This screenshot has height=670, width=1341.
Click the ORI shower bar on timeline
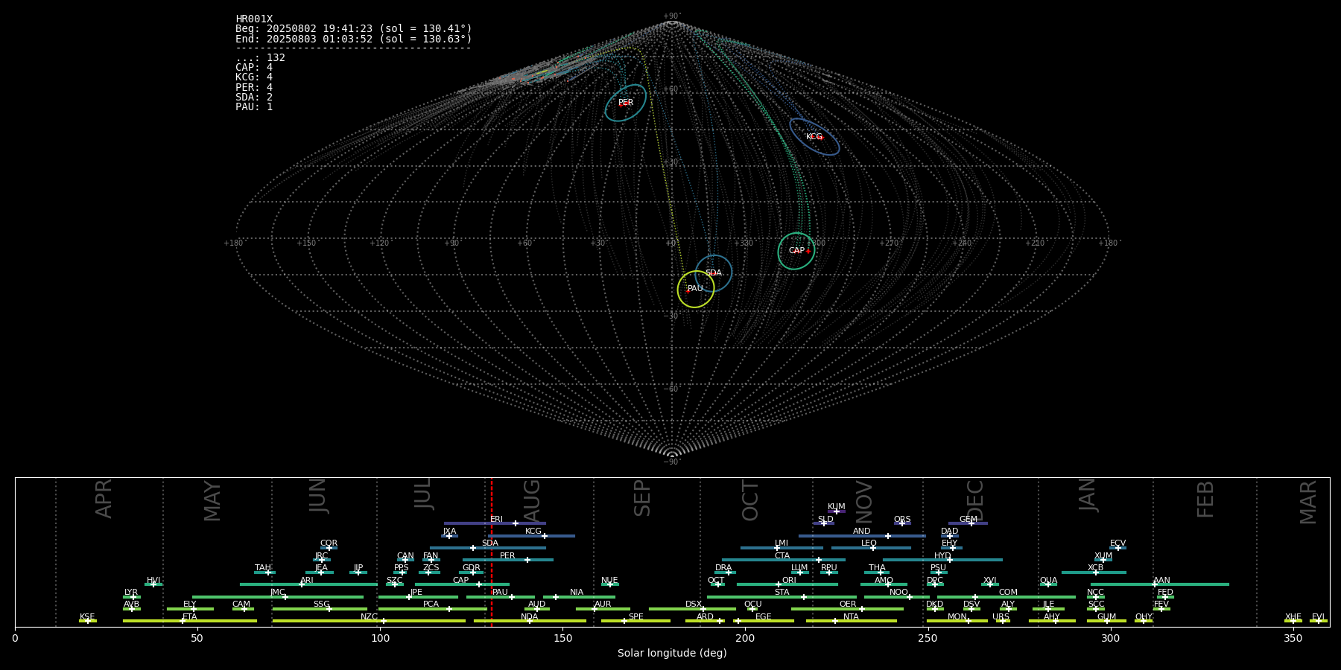point(787,584)
